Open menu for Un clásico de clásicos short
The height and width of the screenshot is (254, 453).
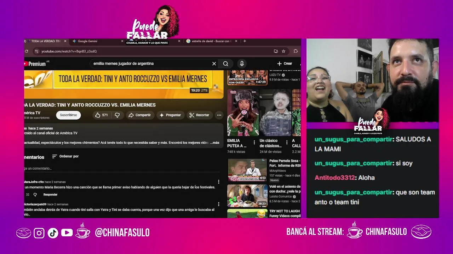pos(287,143)
